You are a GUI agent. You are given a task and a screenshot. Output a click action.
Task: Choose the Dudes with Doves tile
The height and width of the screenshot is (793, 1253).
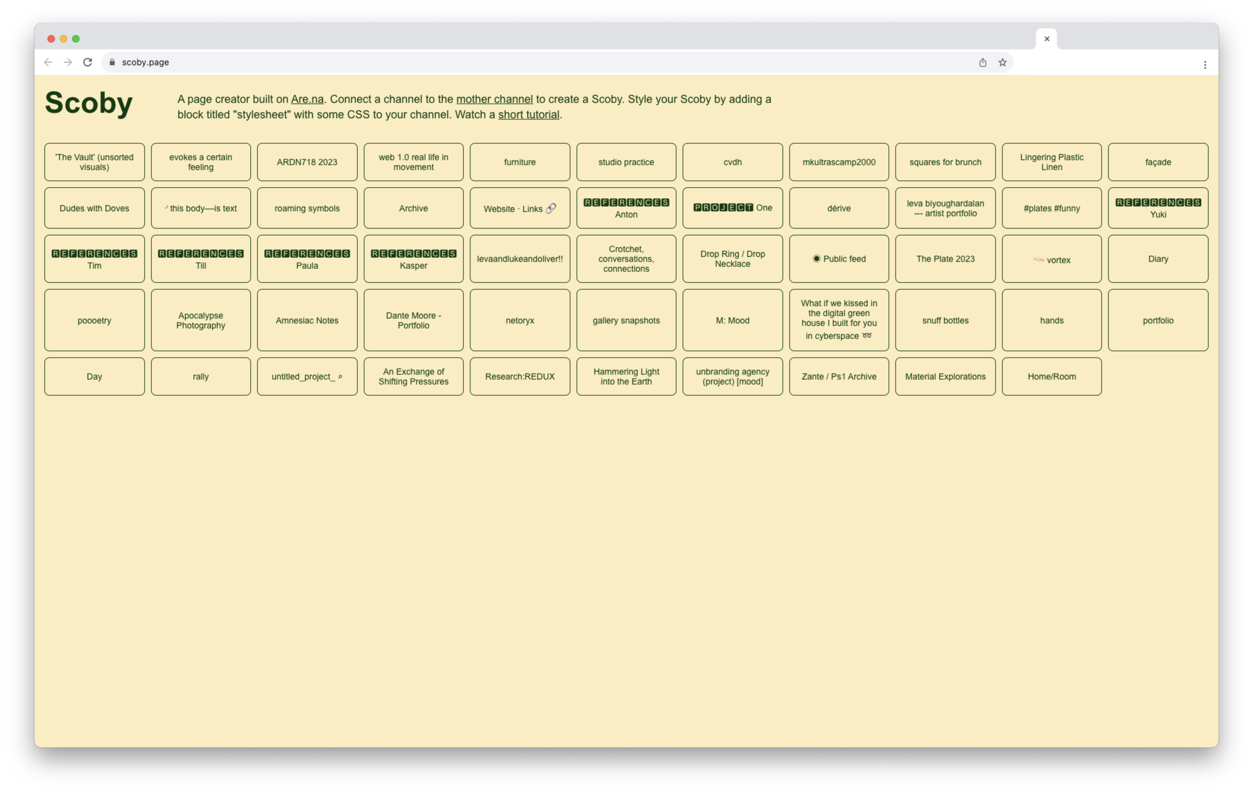pos(94,209)
